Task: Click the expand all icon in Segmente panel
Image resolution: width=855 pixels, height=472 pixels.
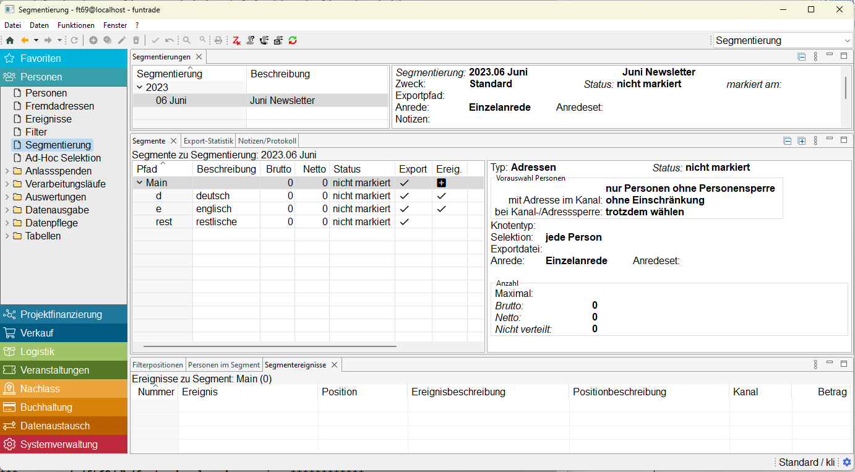Action: 802,141
